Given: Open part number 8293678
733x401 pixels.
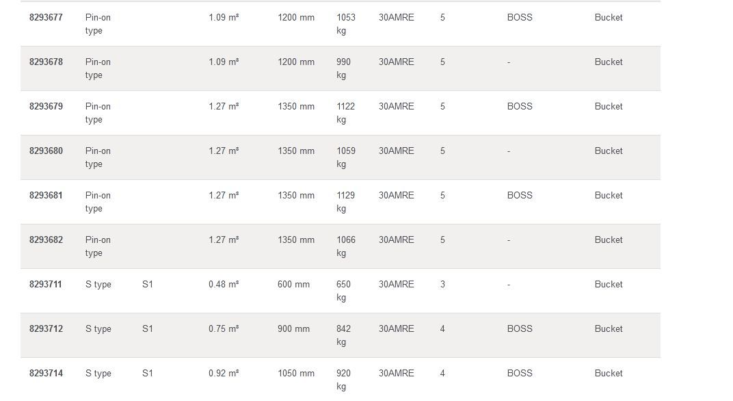Looking at the screenshot, I should point(46,62).
